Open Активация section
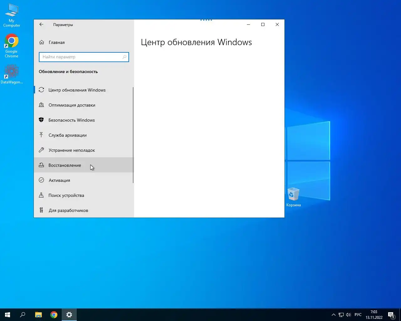Screen dimensions: 401x321 (x=84, y=180)
